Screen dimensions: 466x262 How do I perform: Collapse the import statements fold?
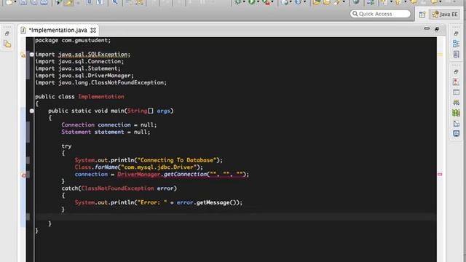pyautogui.click(x=32, y=55)
